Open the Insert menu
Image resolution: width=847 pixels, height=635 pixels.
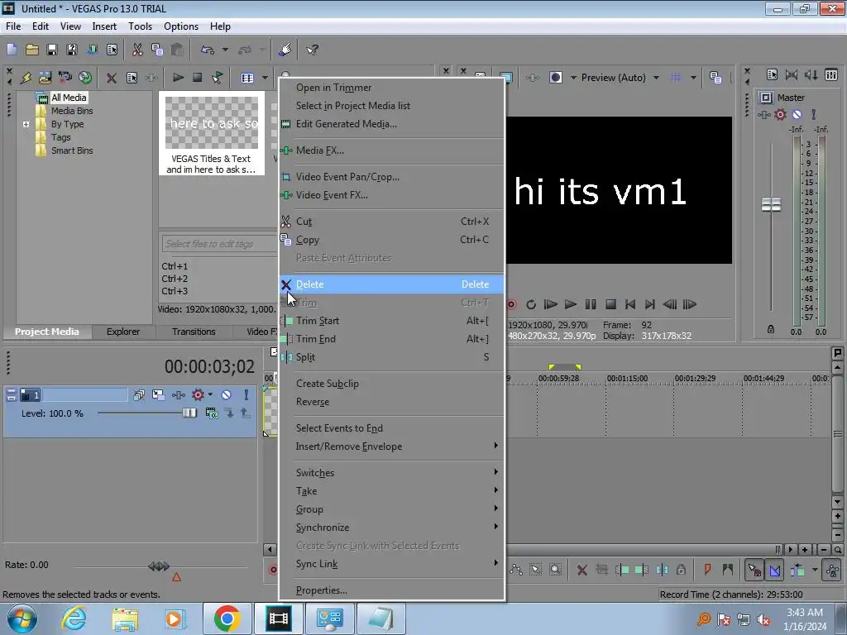click(104, 26)
